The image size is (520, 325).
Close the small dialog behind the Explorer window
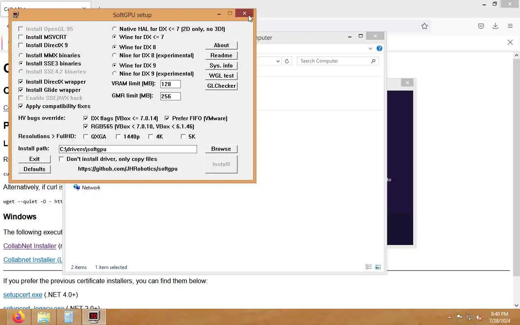click(407, 82)
